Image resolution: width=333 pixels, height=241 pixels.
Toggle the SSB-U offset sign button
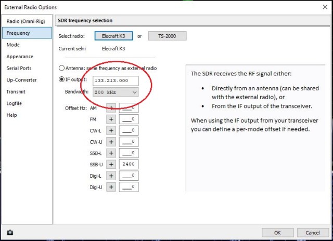[x=111, y=164]
